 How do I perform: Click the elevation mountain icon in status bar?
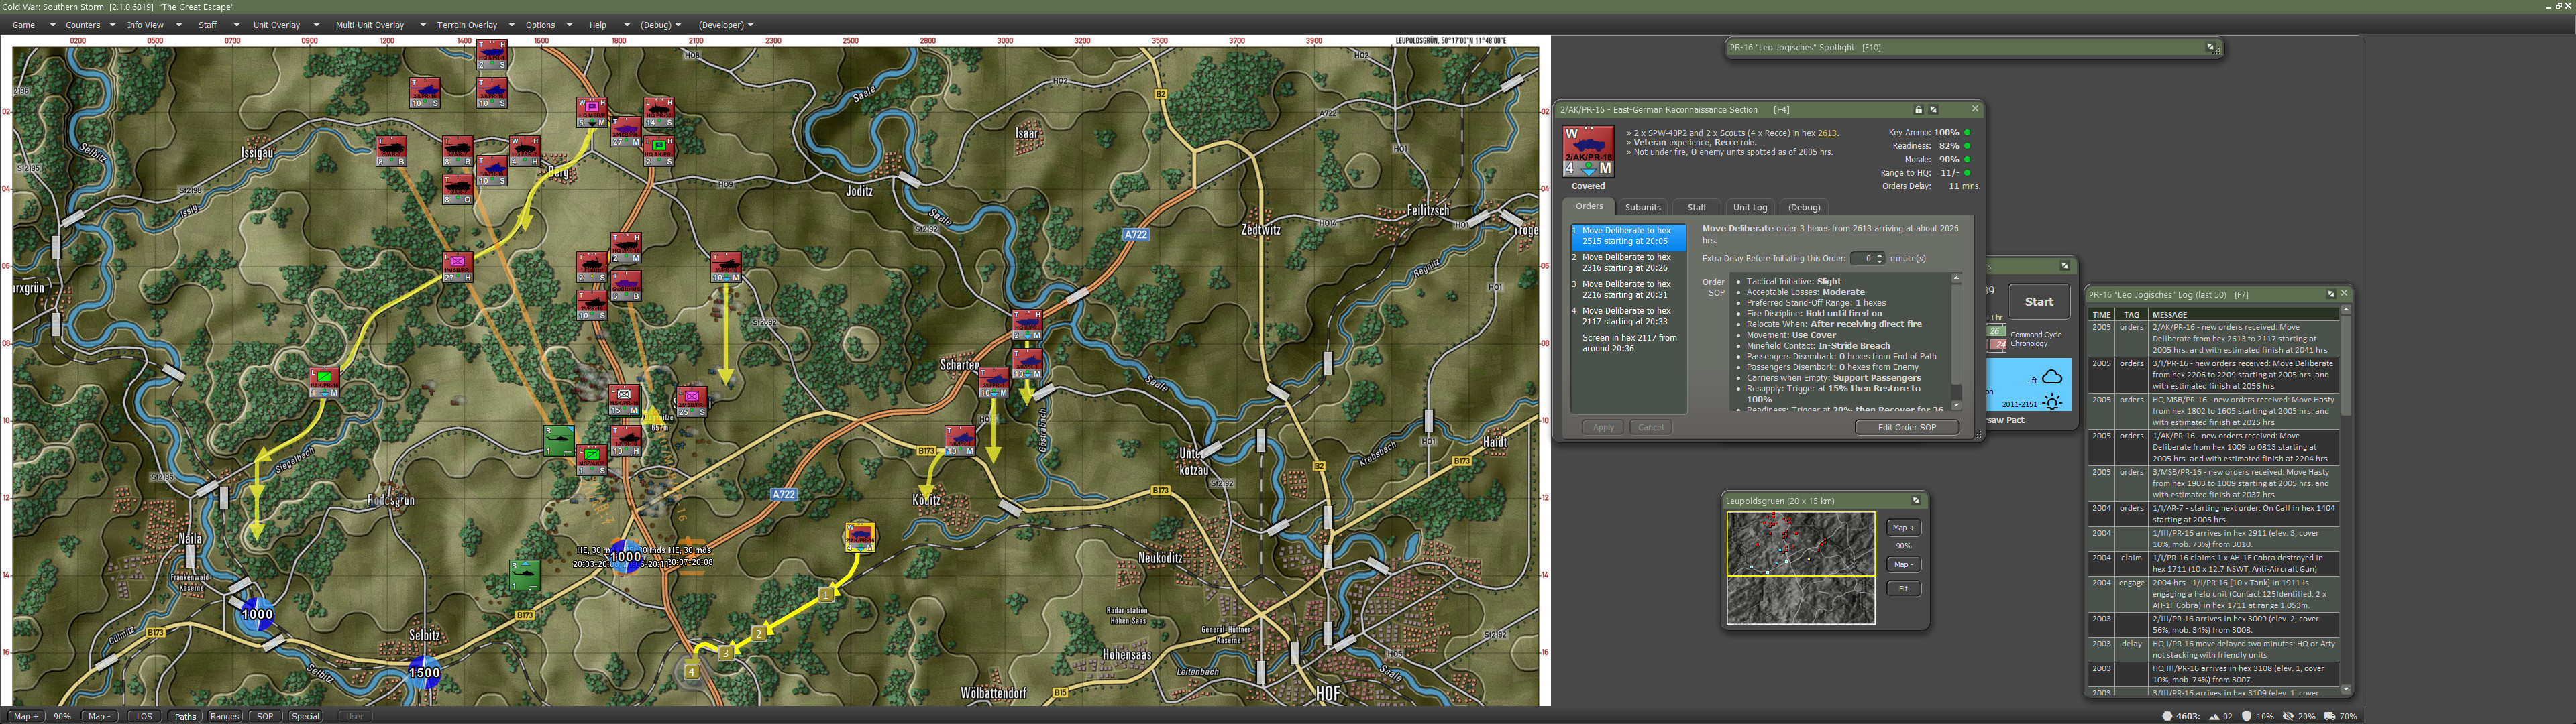pos(2214,716)
